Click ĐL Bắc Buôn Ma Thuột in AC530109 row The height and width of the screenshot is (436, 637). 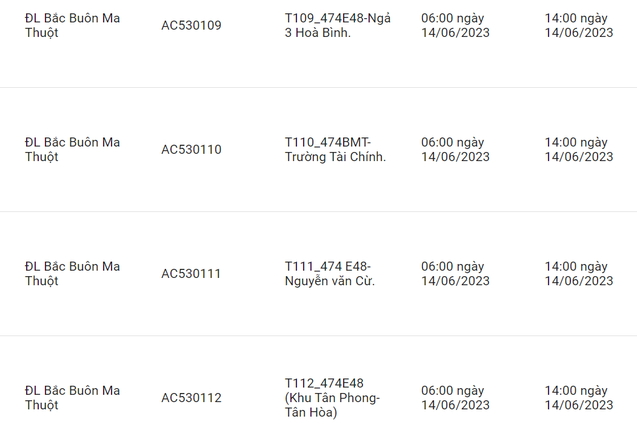72,25
